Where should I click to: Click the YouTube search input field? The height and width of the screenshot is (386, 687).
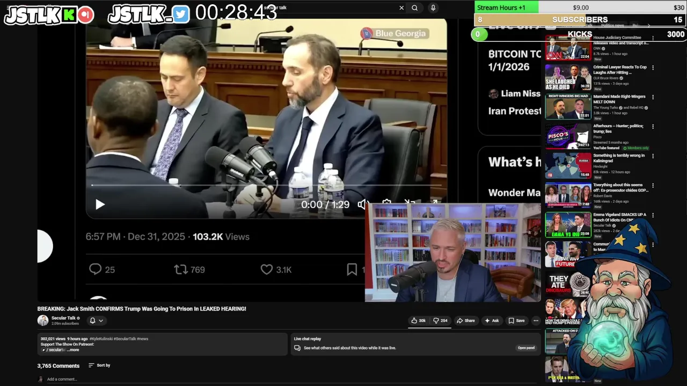[x=327, y=8]
